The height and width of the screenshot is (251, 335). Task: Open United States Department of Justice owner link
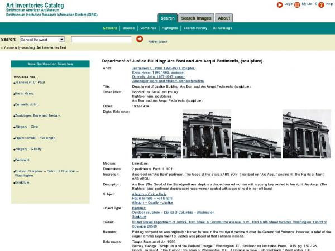(x=229, y=224)
